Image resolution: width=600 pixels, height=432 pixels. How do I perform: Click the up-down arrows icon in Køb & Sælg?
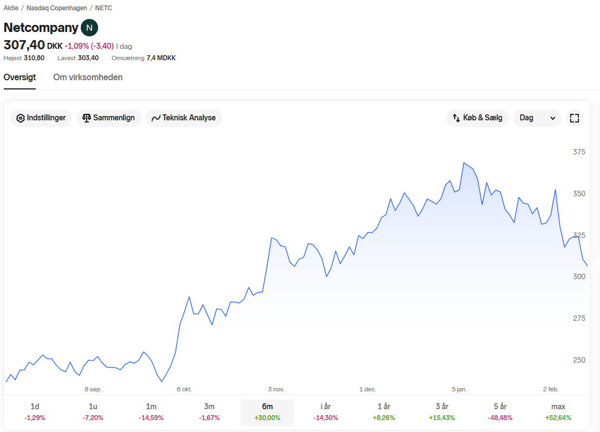[x=456, y=118]
